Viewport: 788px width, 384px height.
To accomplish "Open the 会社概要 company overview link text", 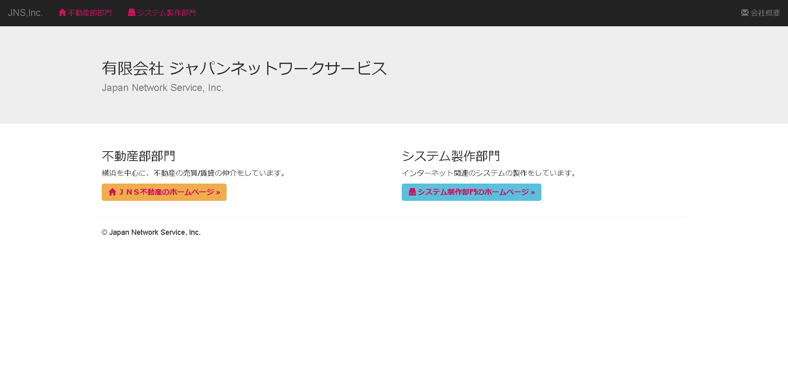I will pyautogui.click(x=765, y=13).
